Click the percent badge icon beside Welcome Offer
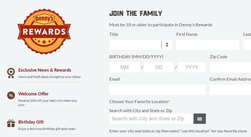This screenshot has width=251, height=137. (x=11, y=95)
